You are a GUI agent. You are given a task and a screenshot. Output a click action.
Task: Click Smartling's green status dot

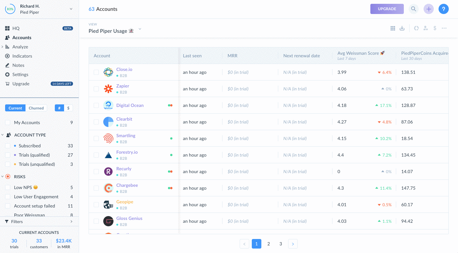tap(171, 138)
